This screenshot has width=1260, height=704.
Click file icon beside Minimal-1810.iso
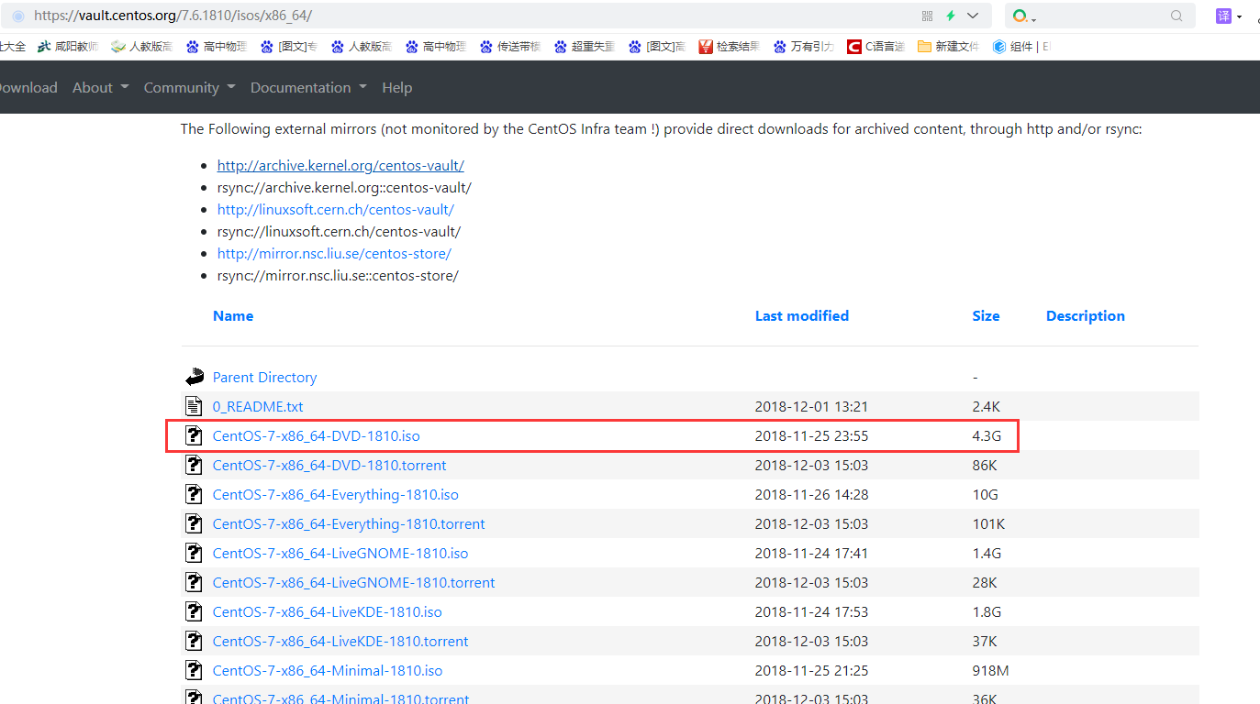[x=194, y=670]
